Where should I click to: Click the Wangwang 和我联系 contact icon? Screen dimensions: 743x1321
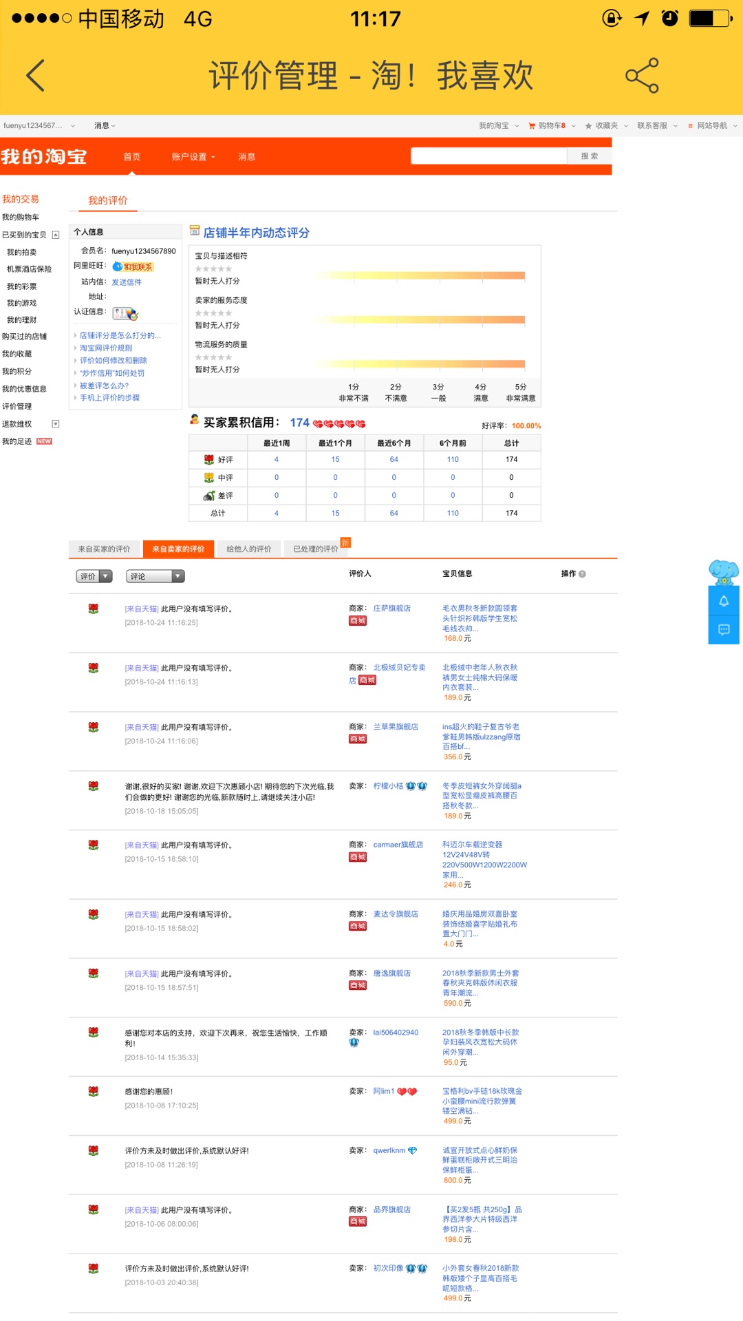click(133, 267)
